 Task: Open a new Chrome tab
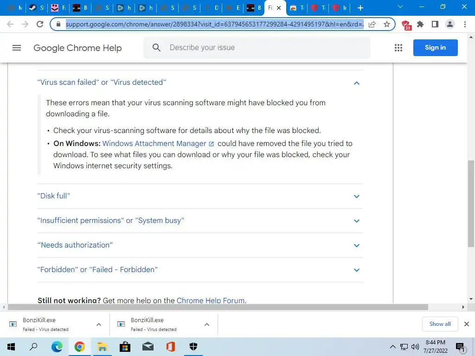[360, 8]
